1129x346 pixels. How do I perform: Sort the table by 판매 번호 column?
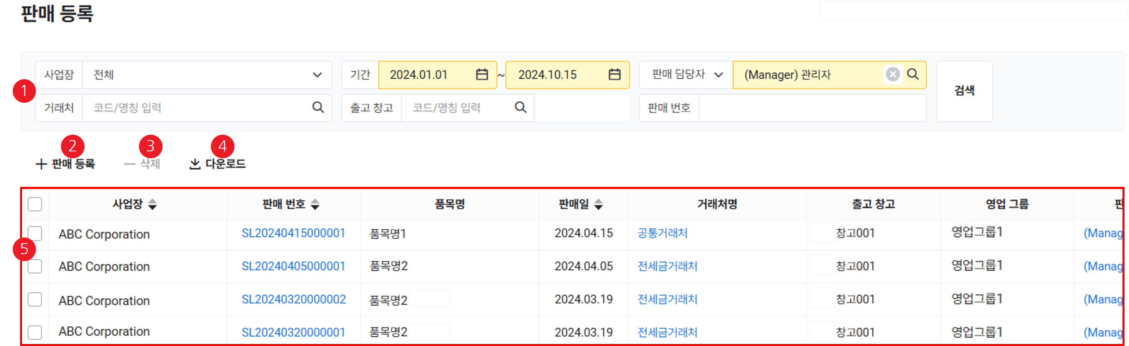315,204
